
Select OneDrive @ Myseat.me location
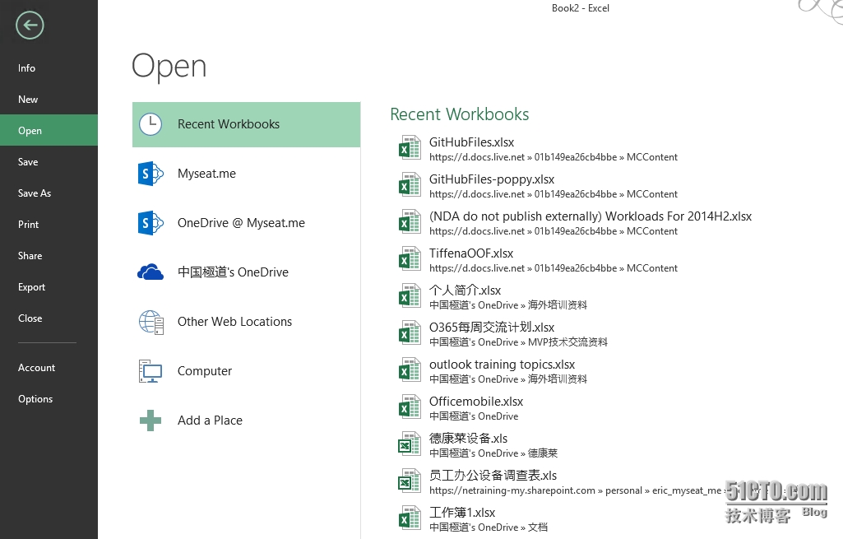[246, 223]
